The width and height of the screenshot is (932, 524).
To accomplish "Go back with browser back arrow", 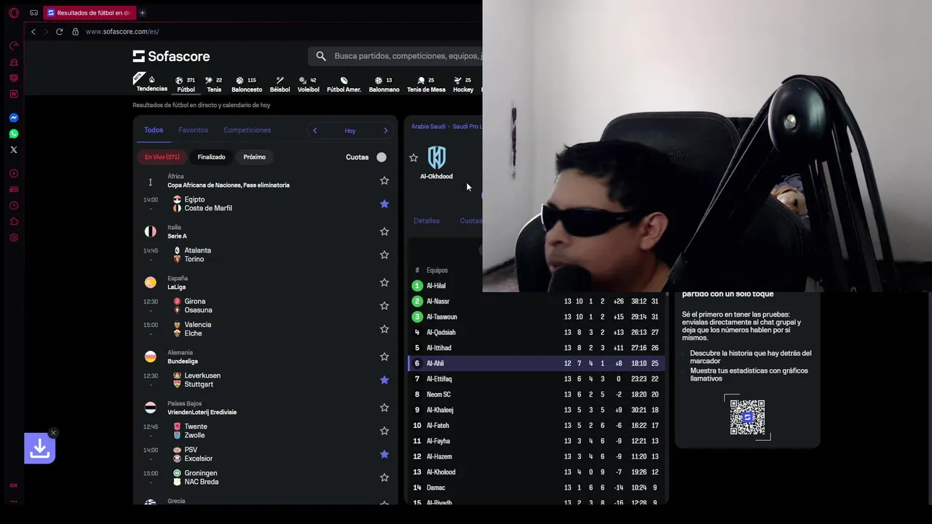I will click(x=33, y=31).
